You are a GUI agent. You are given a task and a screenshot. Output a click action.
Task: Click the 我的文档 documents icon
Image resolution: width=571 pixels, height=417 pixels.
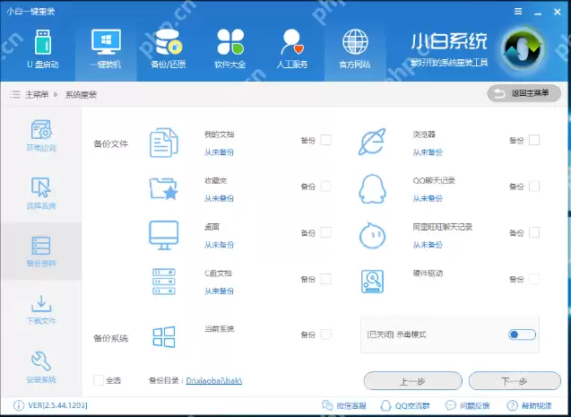(x=164, y=143)
